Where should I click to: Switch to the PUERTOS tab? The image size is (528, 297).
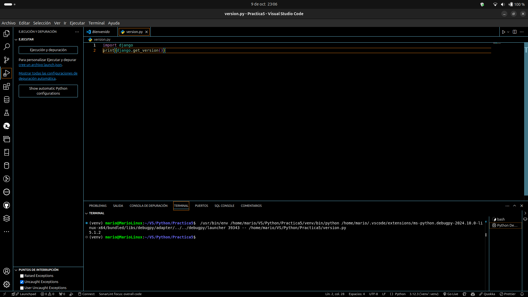(201, 206)
